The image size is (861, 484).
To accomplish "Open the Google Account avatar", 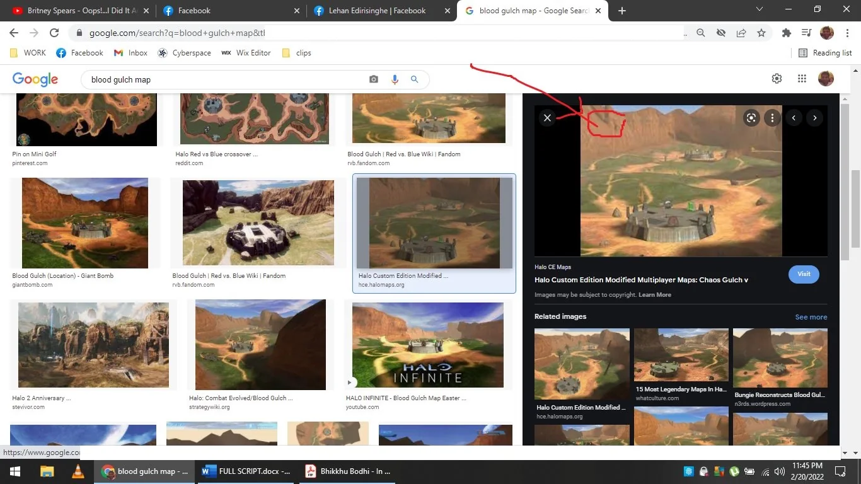I will [826, 78].
